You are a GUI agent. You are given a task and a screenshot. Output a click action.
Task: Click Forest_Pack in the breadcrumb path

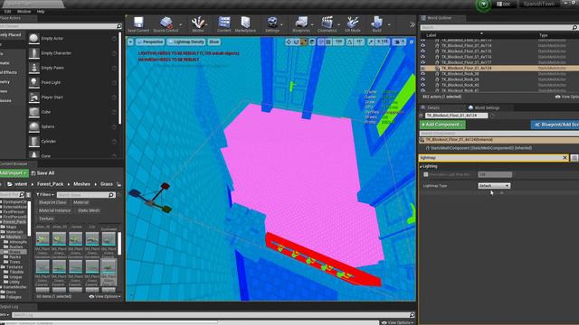click(51, 184)
